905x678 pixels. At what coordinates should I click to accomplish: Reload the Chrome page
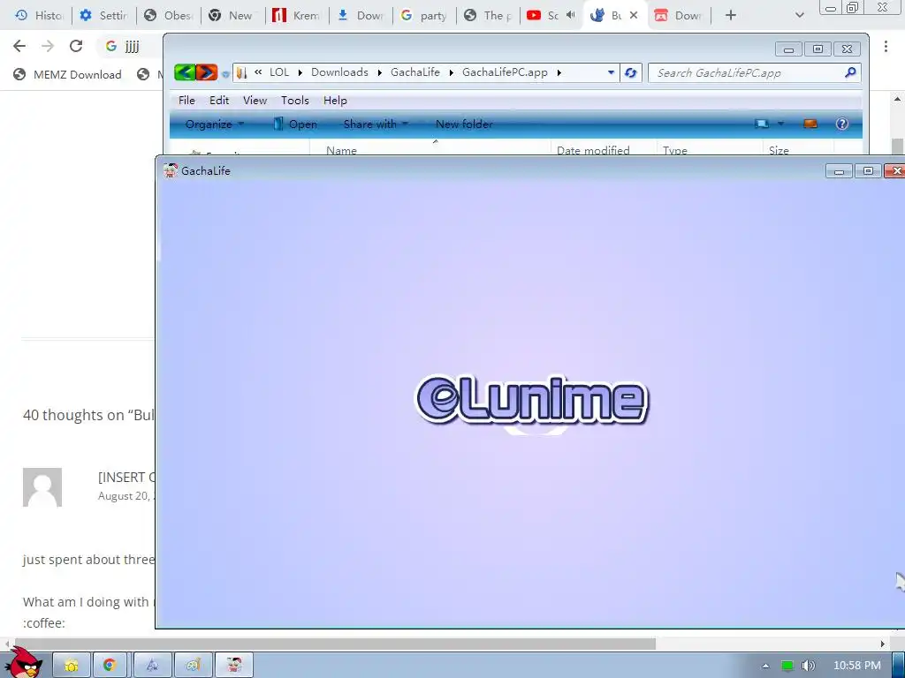click(x=76, y=46)
